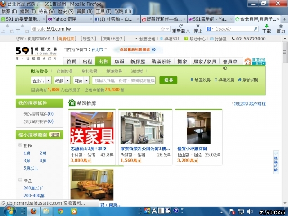Image resolution: width=288 pixels, height=216 pixels.
Task: Switch to Firefox from the taskbar
Action: click(33, 211)
